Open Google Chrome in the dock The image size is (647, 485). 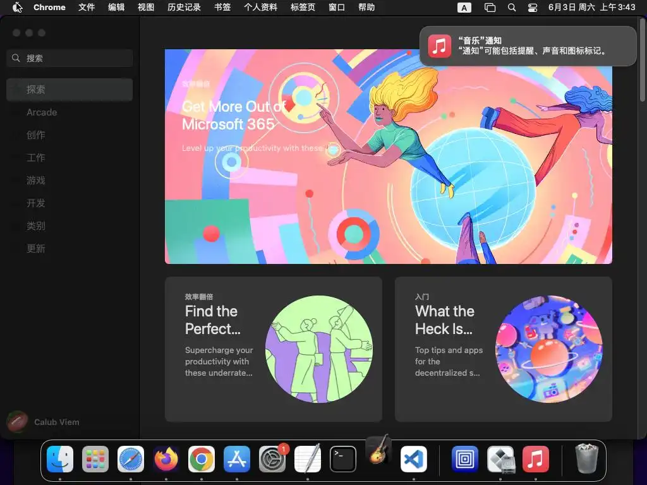coord(202,459)
